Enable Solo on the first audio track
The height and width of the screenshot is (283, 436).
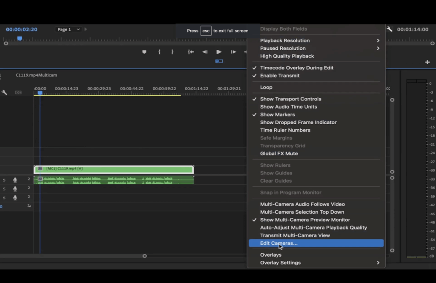point(4,179)
